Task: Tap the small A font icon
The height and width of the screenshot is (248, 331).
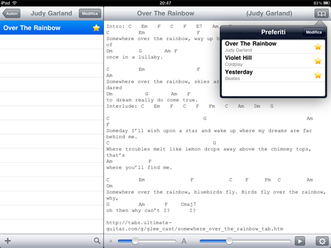Action: [111, 242]
